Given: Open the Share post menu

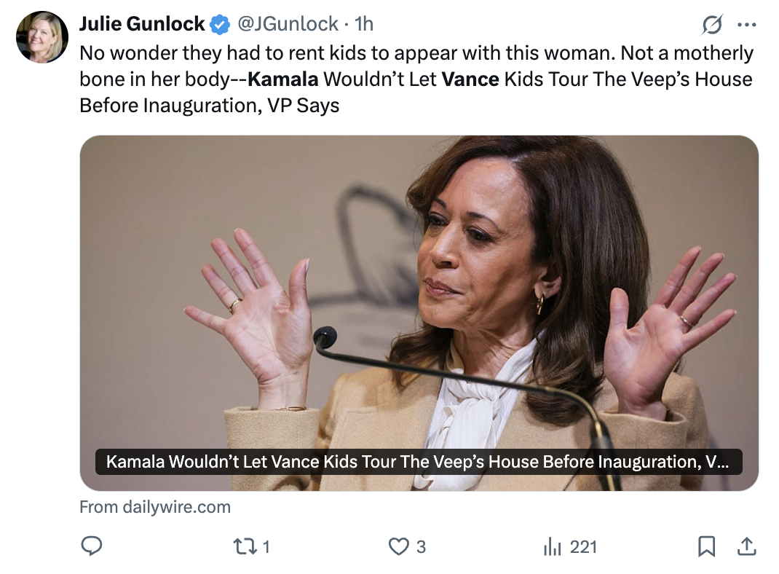Looking at the screenshot, I should click(x=747, y=546).
